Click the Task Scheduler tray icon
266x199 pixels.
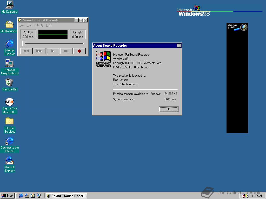pos(243,196)
